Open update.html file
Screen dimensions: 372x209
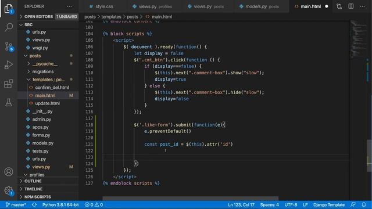point(48,103)
